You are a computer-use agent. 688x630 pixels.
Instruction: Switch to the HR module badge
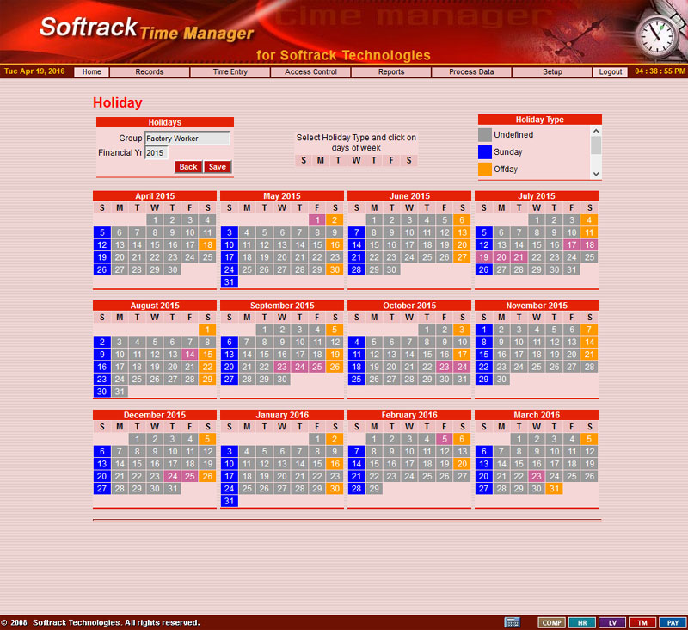point(581,622)
